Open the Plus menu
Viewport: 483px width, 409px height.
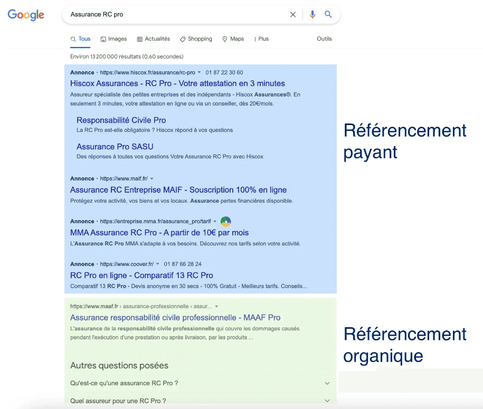coord(261,39)
